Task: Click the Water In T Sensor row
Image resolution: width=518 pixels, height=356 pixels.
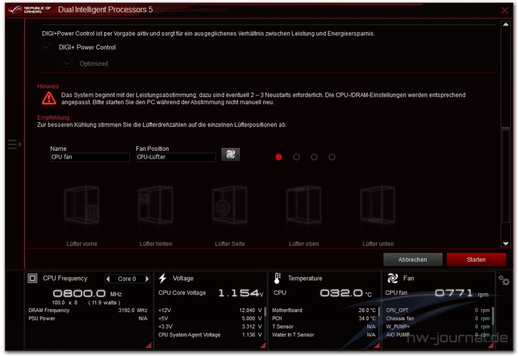Action: (x=324, y=335)
